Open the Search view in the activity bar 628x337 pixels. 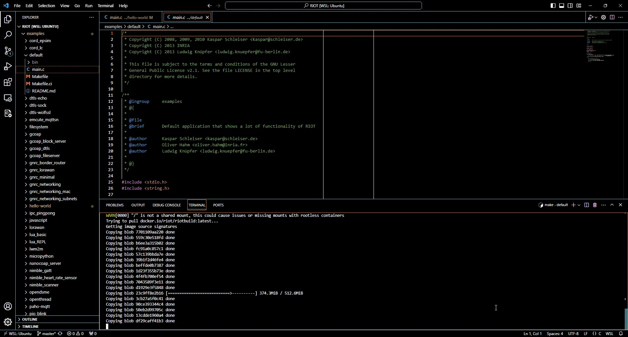click(x=8, y=35)
